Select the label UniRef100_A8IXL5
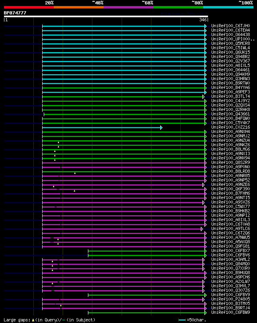This screenshot has height=323, width=257. coord(230,65)
